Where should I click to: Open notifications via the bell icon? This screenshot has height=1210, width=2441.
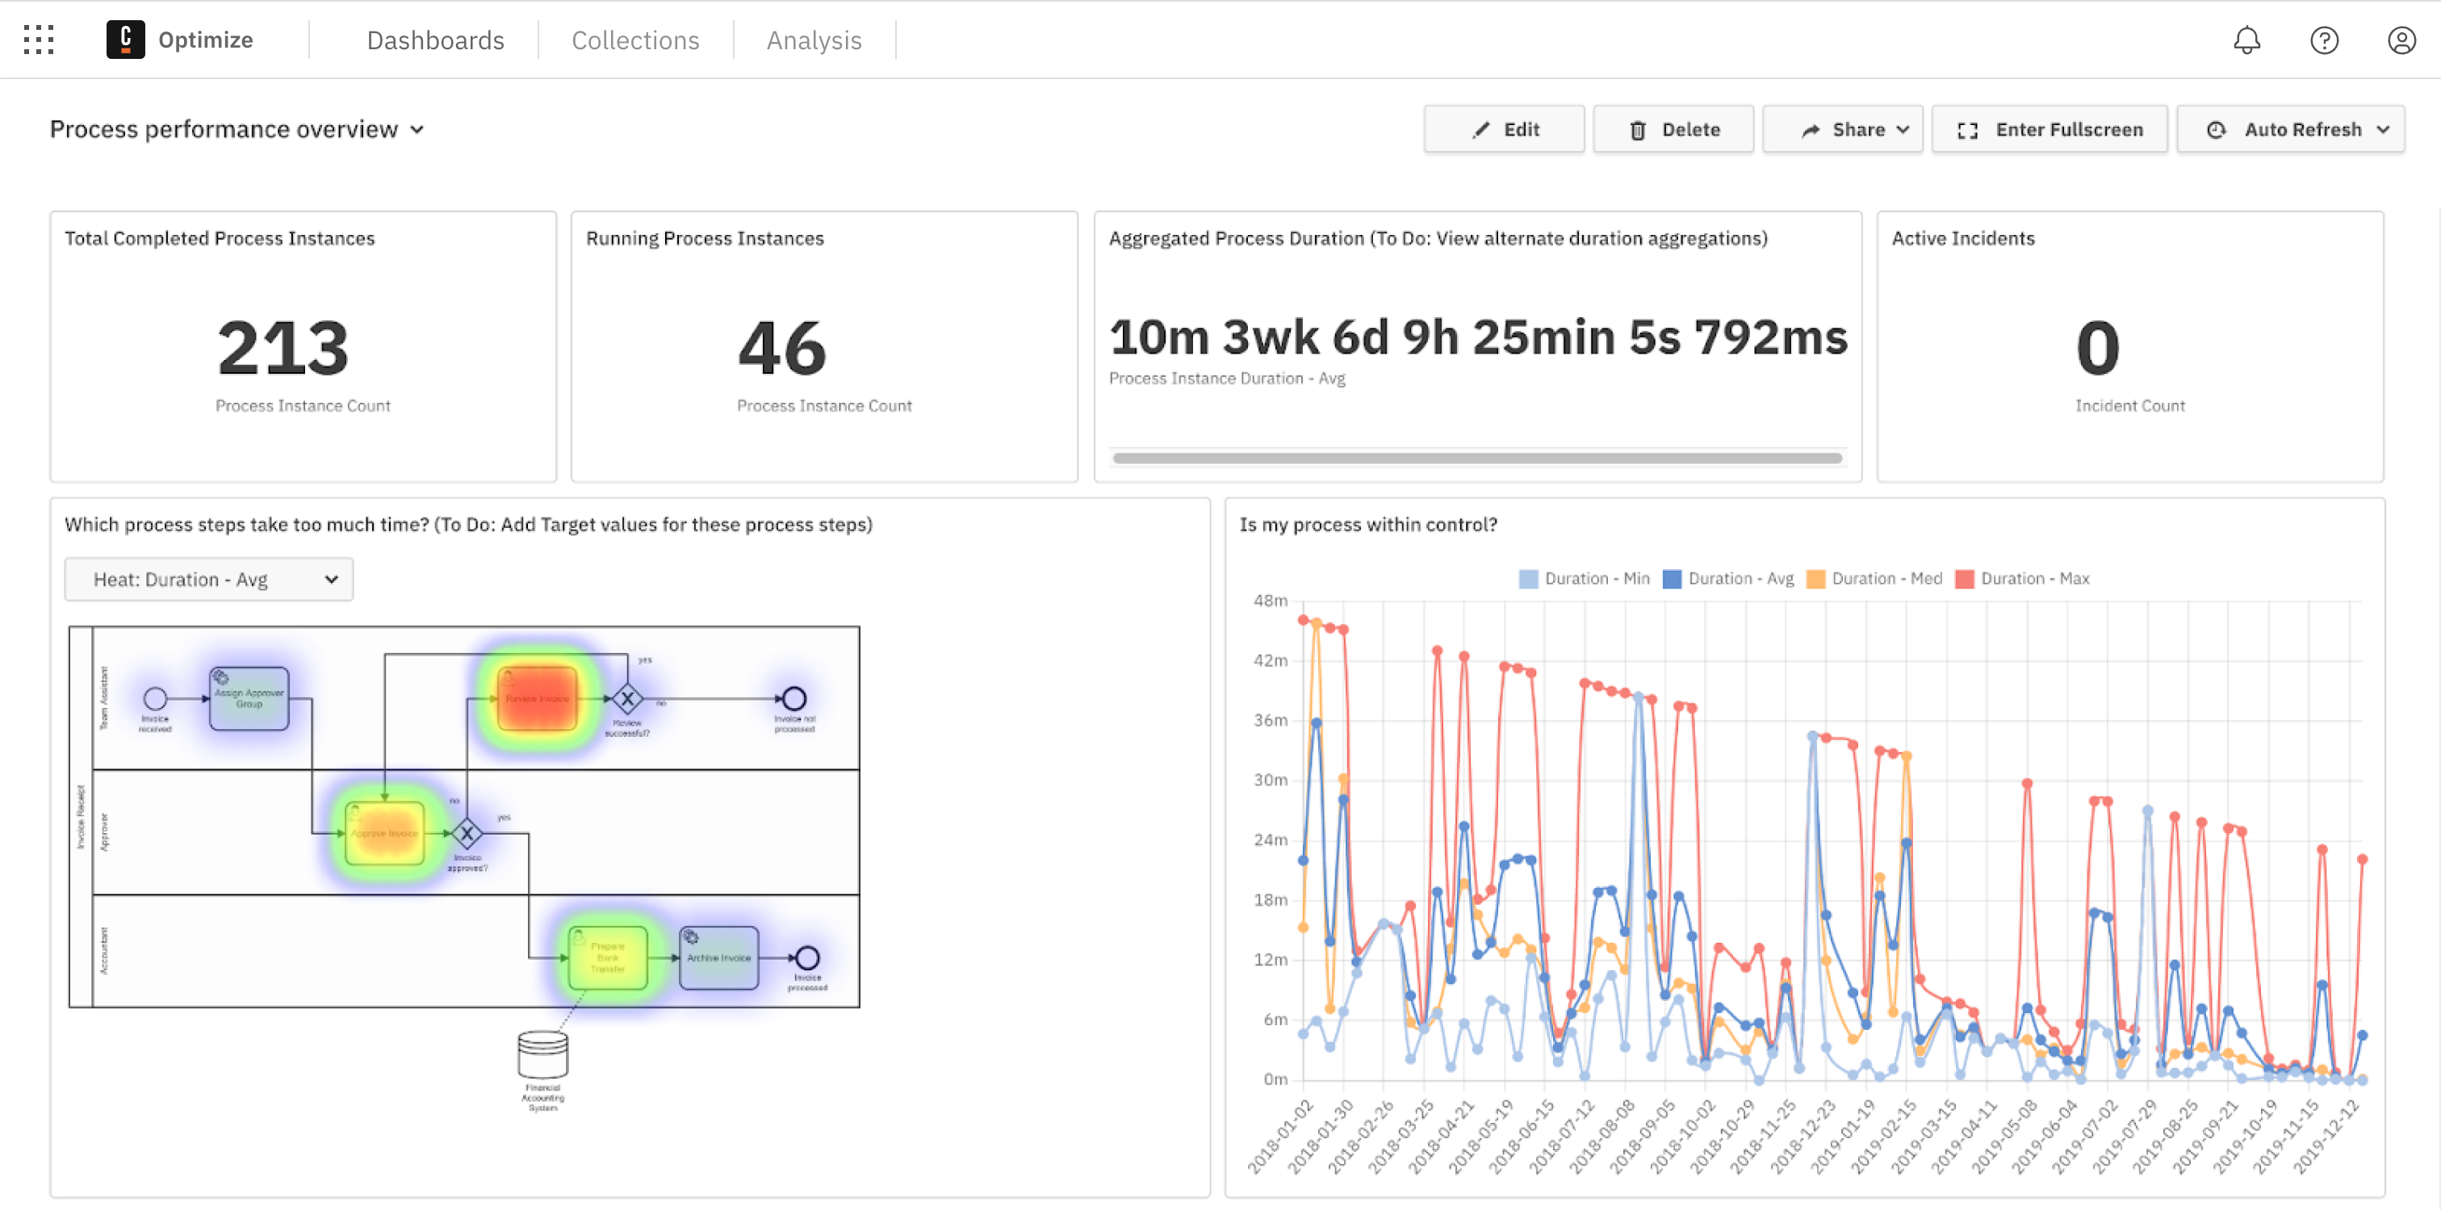(2248, 40)
